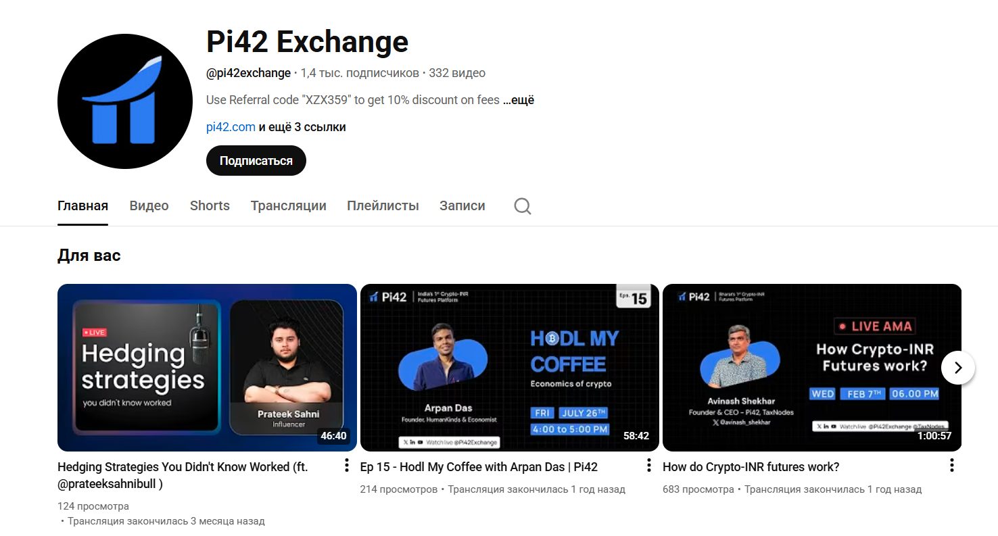The height and width of the screenshot is (536, 998).
Task: Open the Плейлисты tab
Action: point(383,205)
